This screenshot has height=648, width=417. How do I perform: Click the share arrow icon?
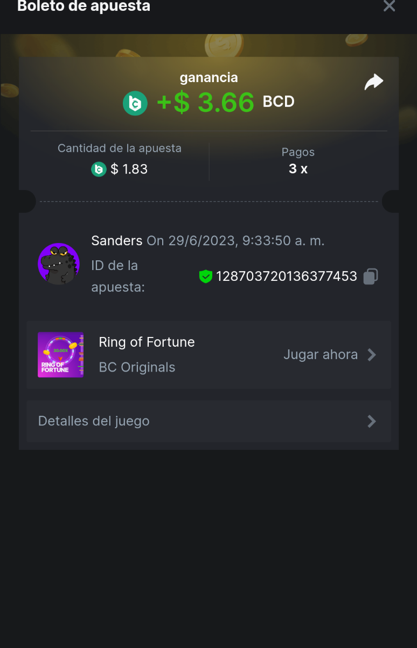pyautogui.click(x=373, y=82)
